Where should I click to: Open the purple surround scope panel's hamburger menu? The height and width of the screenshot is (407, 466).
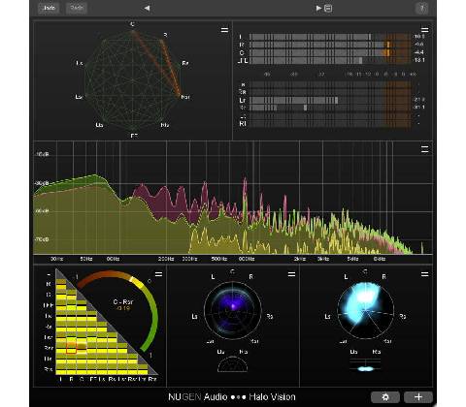click(291, 274)
